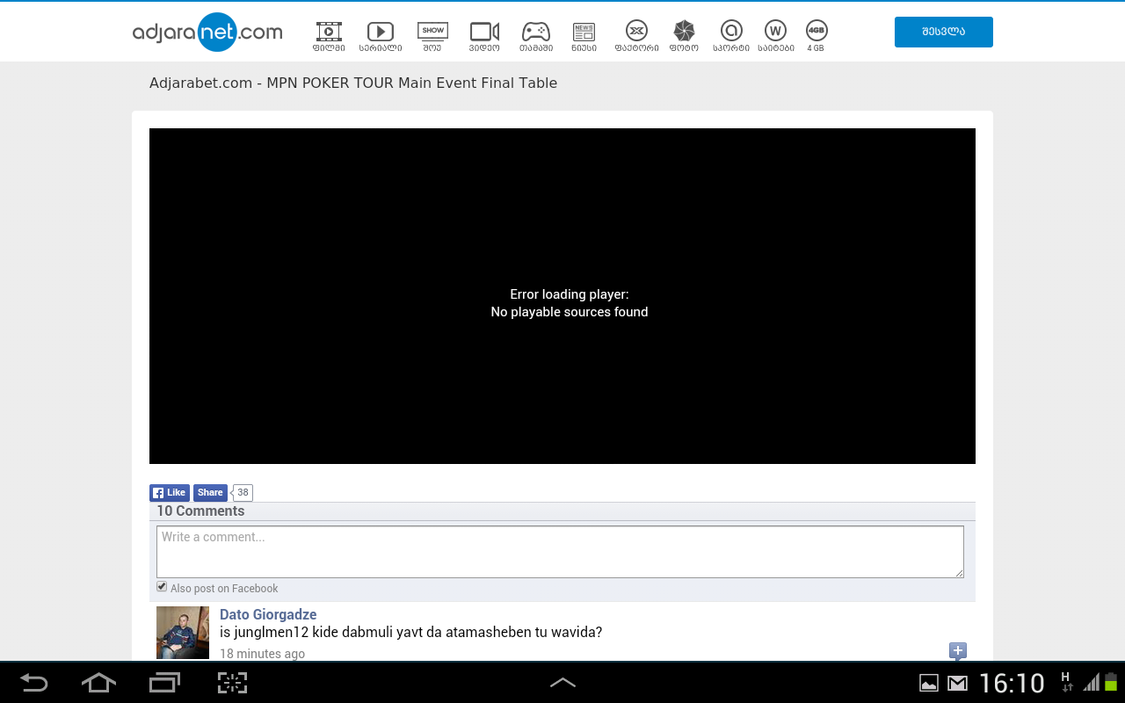This screenshot has height=703, width=1125.
Task: Click the blue comment flag icon
Action: [x=957, y=651]
